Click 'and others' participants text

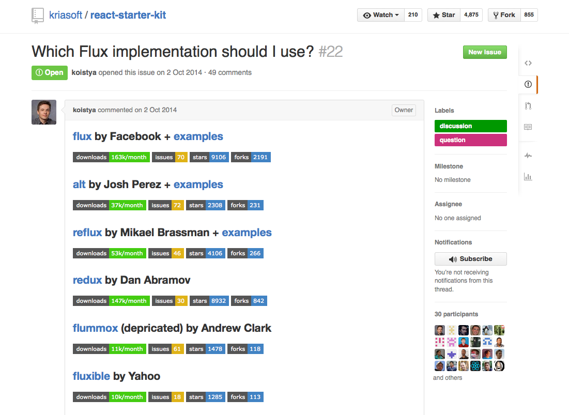point(448,378)
